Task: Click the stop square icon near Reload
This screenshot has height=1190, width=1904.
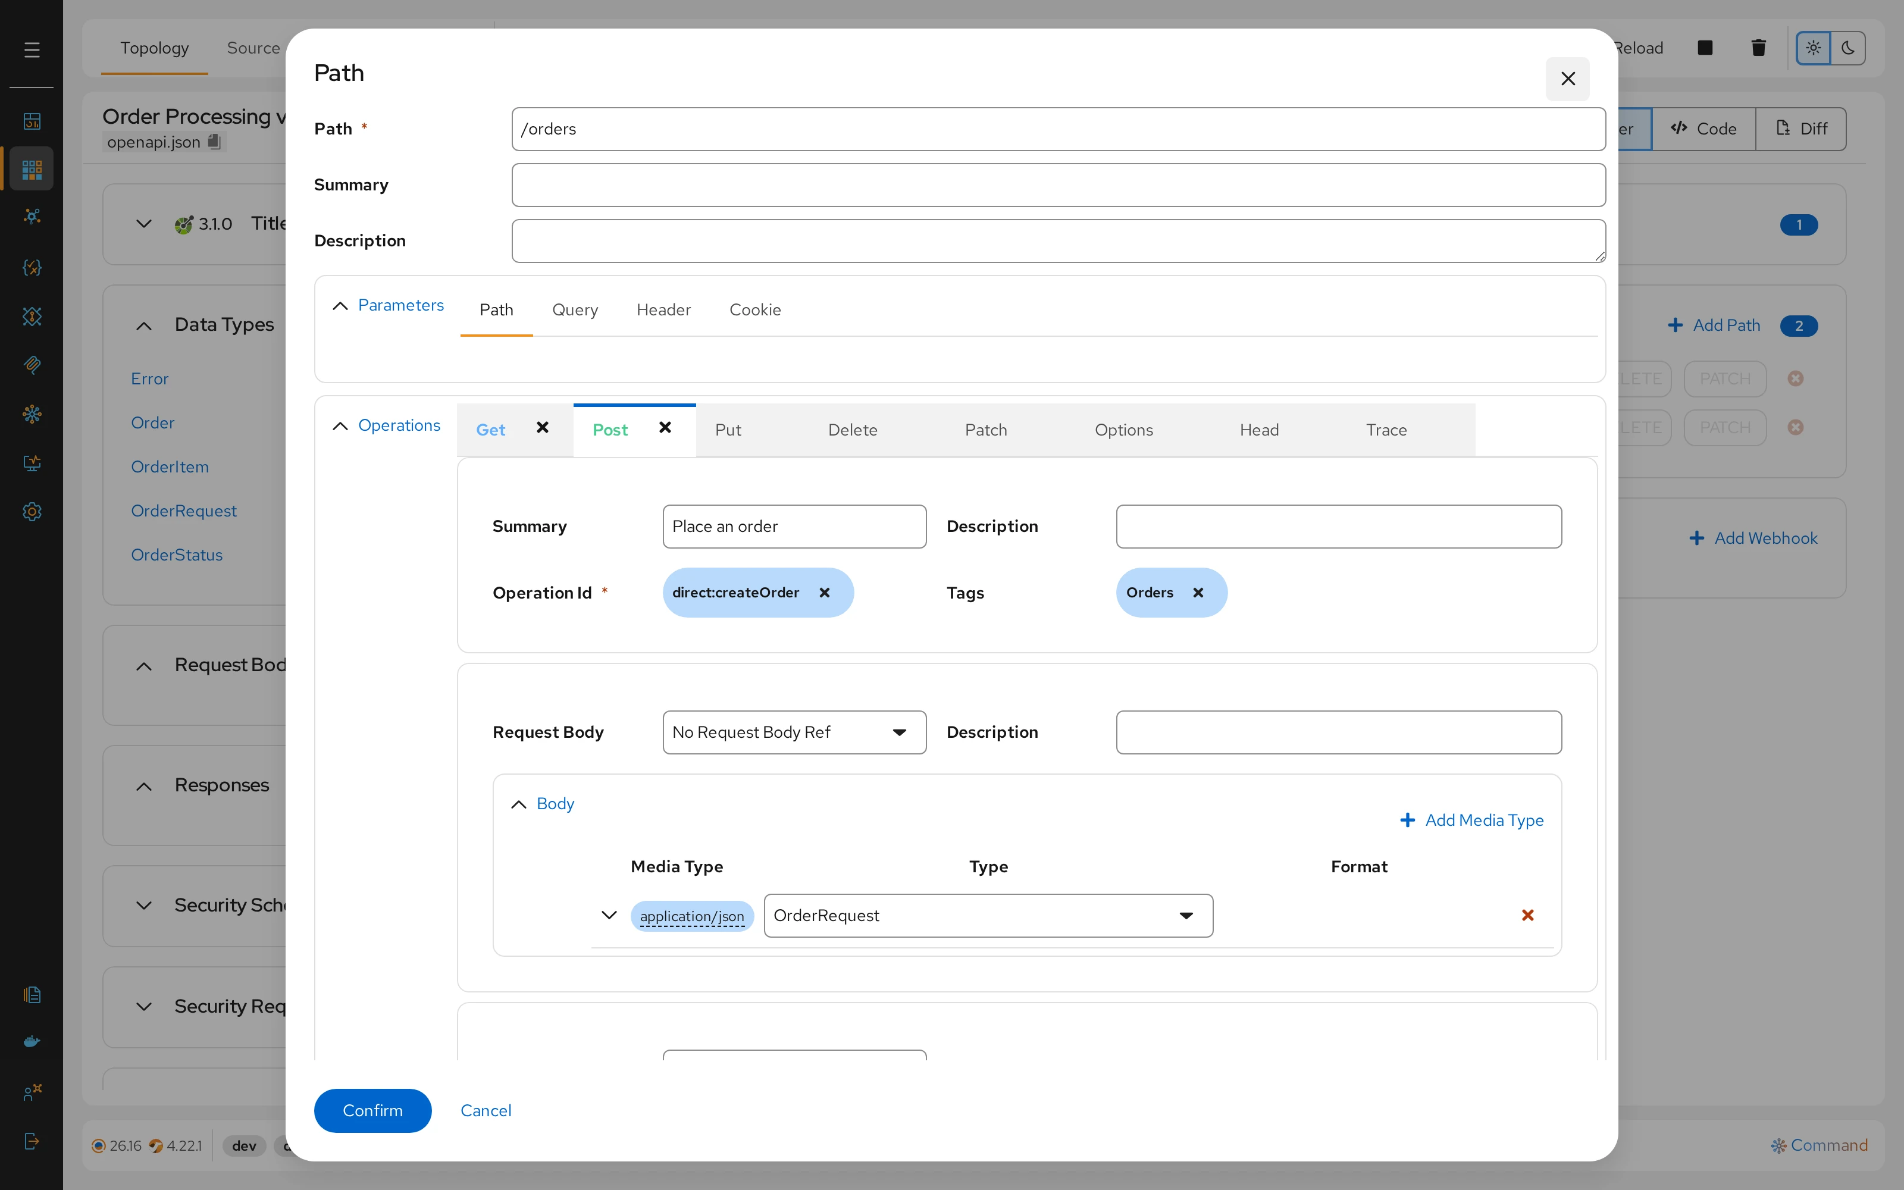Action: click(x=1705, y=48)
